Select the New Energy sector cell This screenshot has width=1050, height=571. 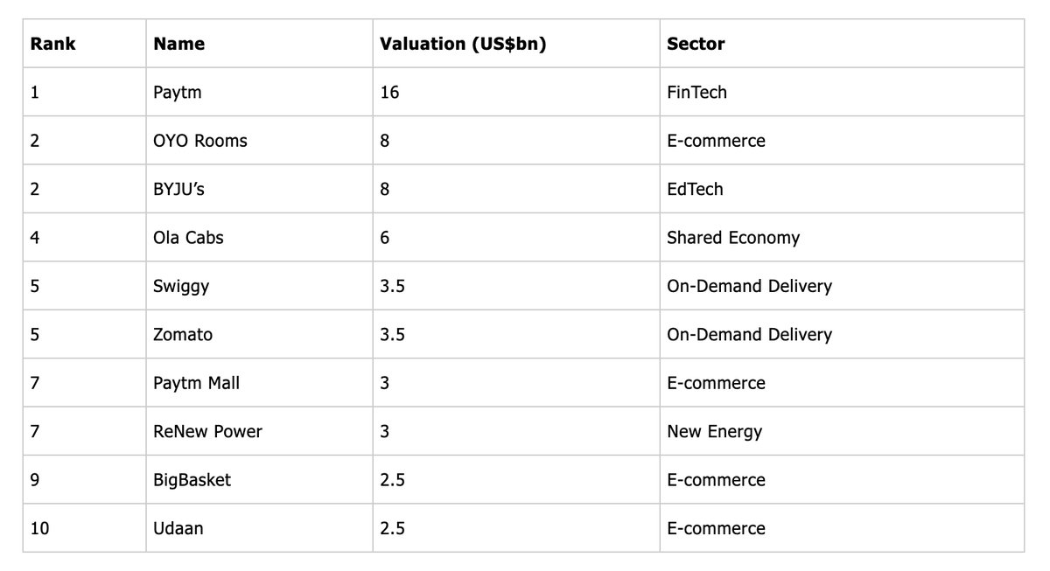[714, 431]
